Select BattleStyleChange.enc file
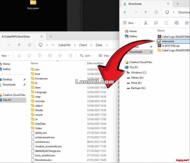 [46, 151]
